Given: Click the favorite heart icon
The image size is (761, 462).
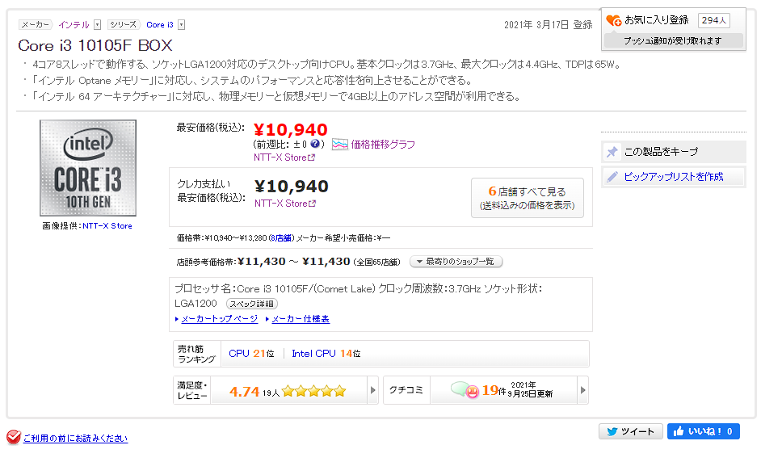Looking at the screenshot, I should tap(614, 20).
